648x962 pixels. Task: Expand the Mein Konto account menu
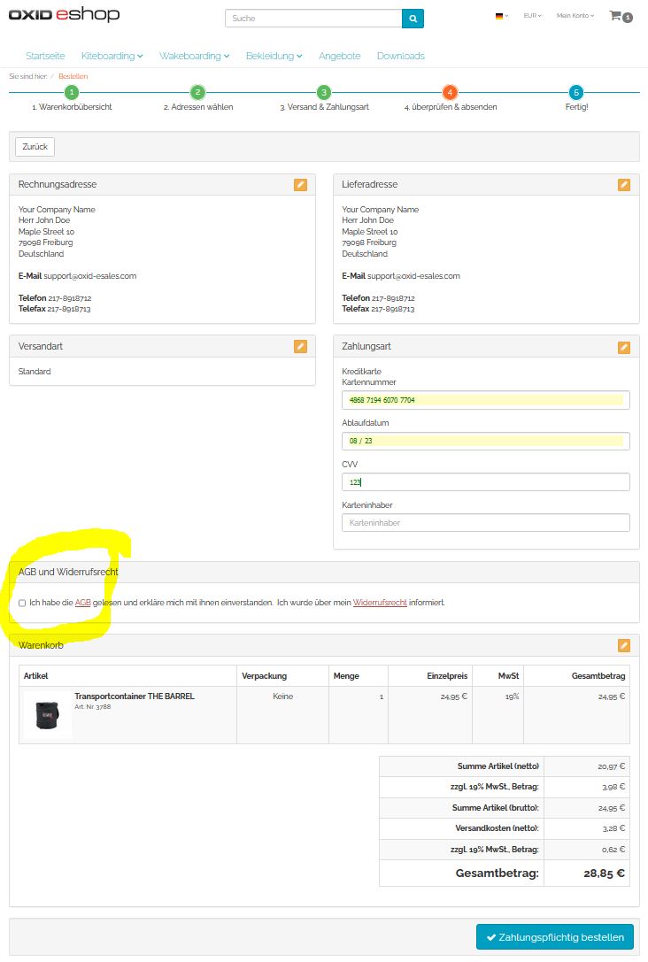(x=575, y=16)
